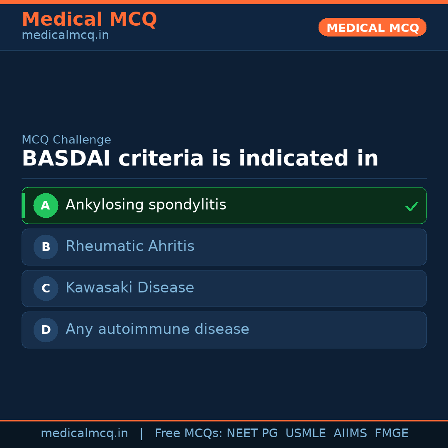The image size is (448, 448).
Task: Select Rheumatic Ahritis answer
Action: [130, 246]
